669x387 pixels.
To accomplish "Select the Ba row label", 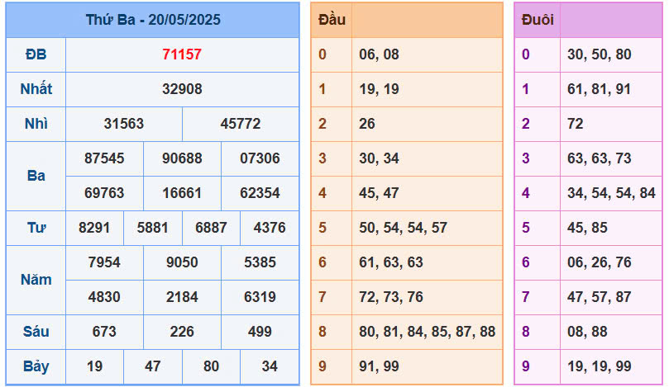I will click(36, 176).
